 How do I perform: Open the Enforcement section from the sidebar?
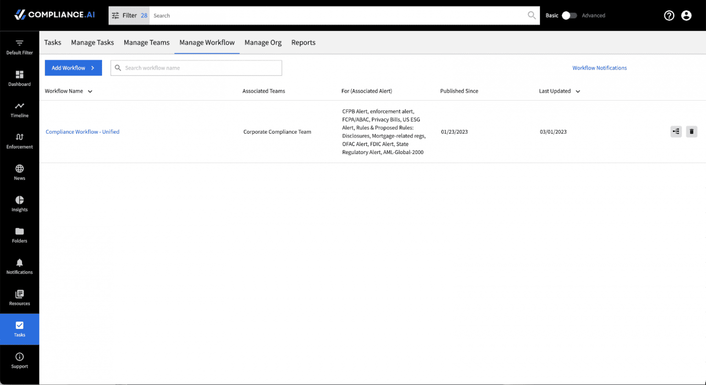pyautogui.click(x=19, y=141)
